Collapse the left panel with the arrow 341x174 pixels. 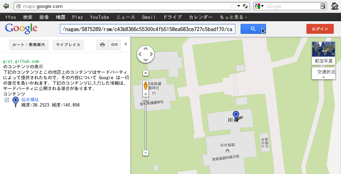click(125, 44)
